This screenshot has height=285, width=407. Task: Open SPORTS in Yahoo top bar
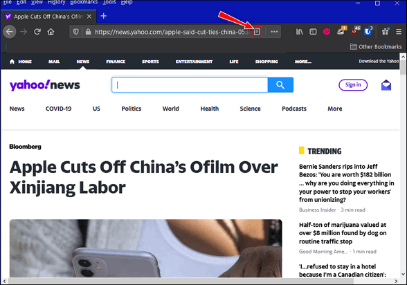click(150, 62)
